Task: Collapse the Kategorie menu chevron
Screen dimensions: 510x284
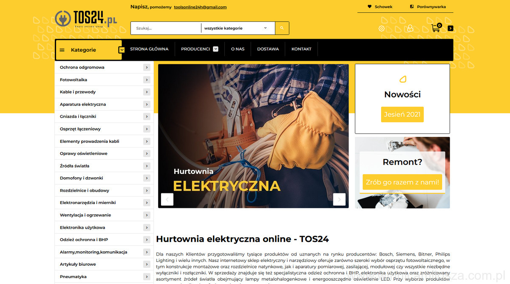Action: pos(122,50)
